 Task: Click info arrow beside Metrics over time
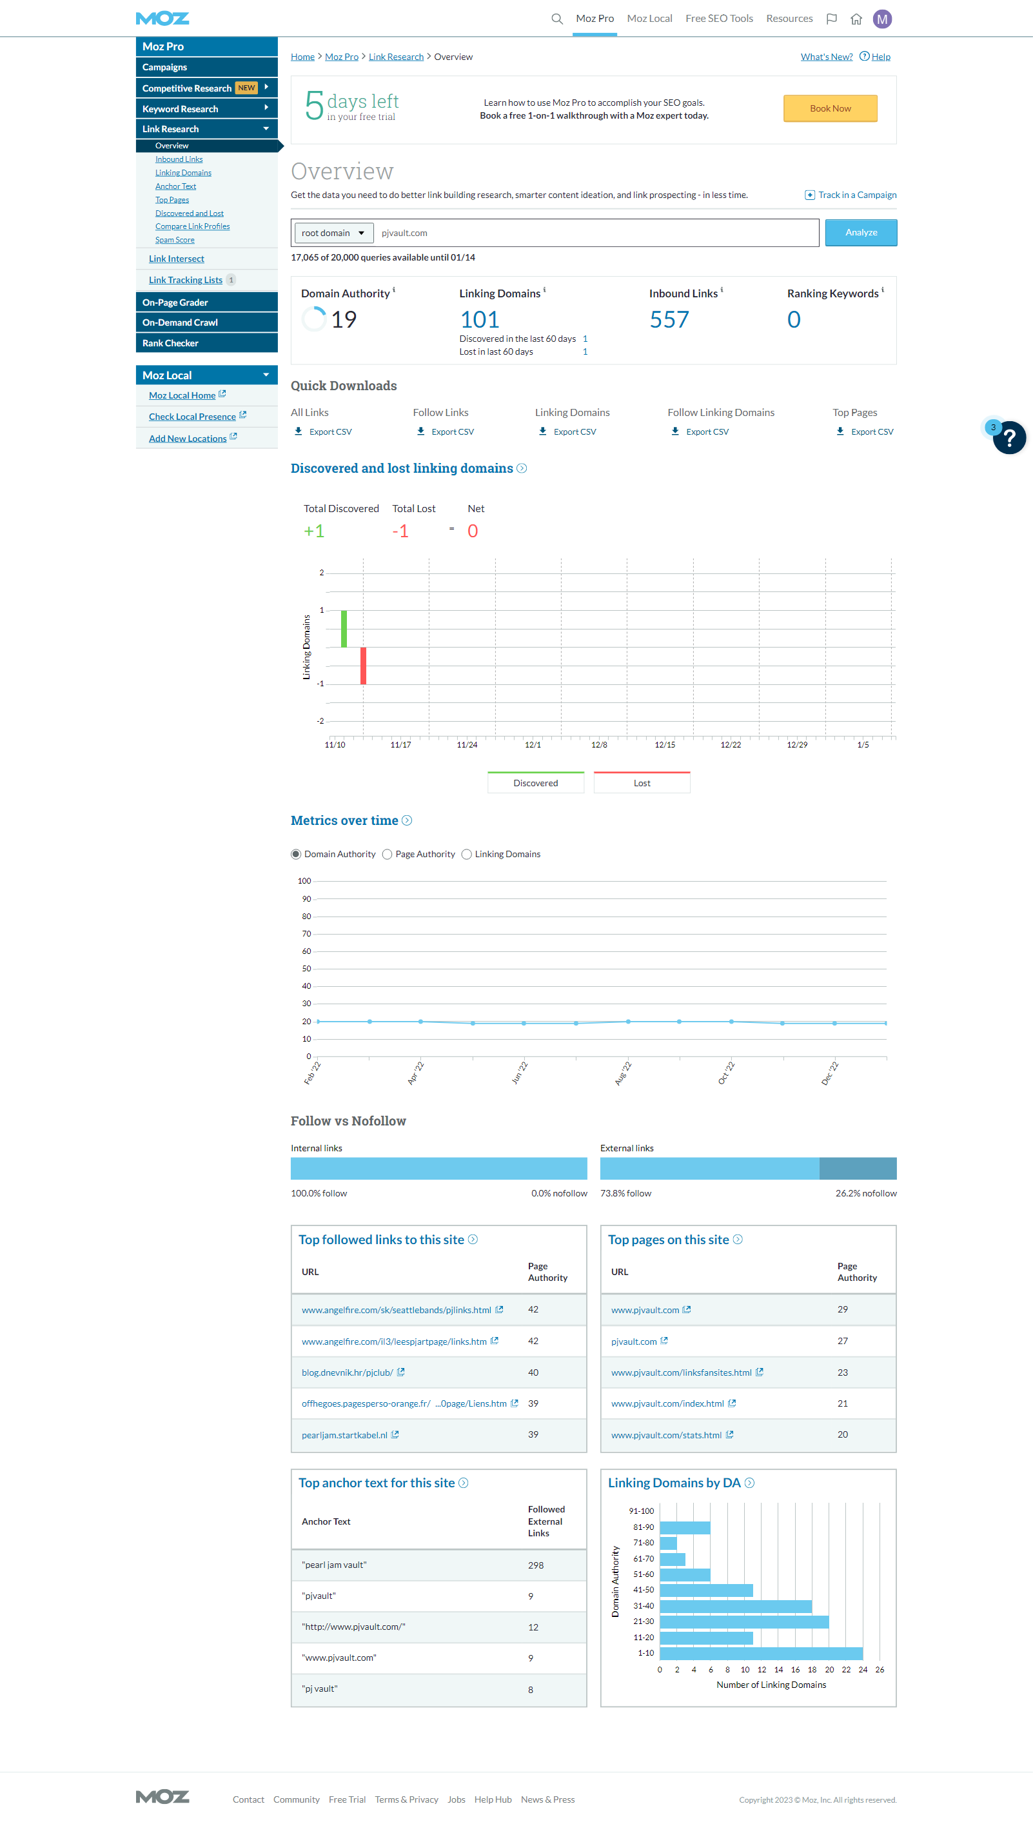coord(407,820)
